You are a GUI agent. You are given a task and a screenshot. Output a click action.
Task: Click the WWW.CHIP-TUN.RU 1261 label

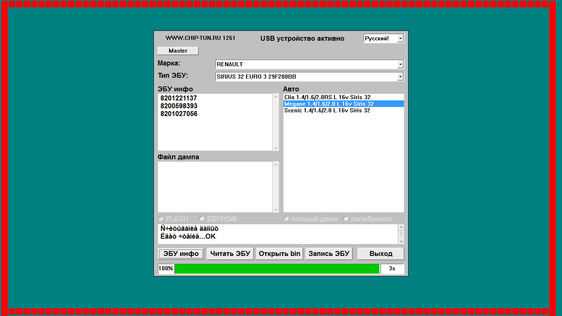coord(200,38)
